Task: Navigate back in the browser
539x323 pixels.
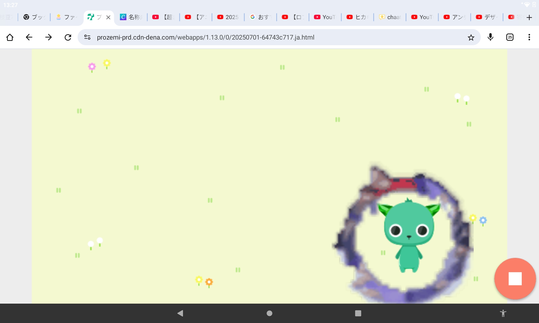Action: (x=29, y=37)
